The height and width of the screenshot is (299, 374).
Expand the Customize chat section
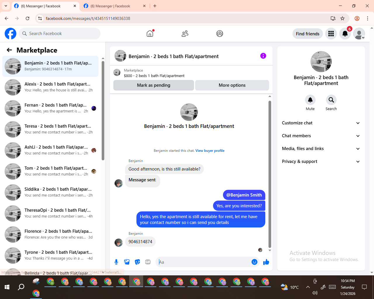pos(321,123)
